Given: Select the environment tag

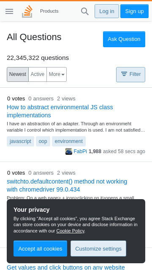Looking at the screenshot, I should click(69, 141).
